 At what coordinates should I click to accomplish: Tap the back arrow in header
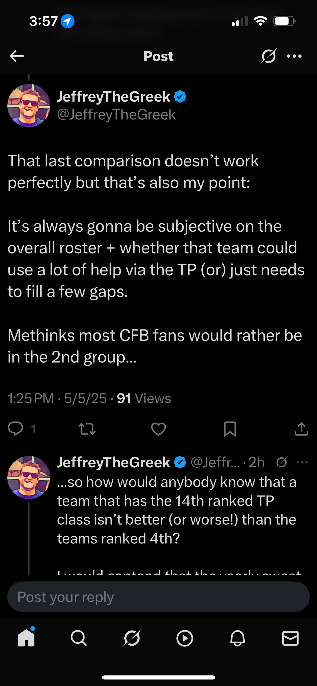[x=17, y=56]
